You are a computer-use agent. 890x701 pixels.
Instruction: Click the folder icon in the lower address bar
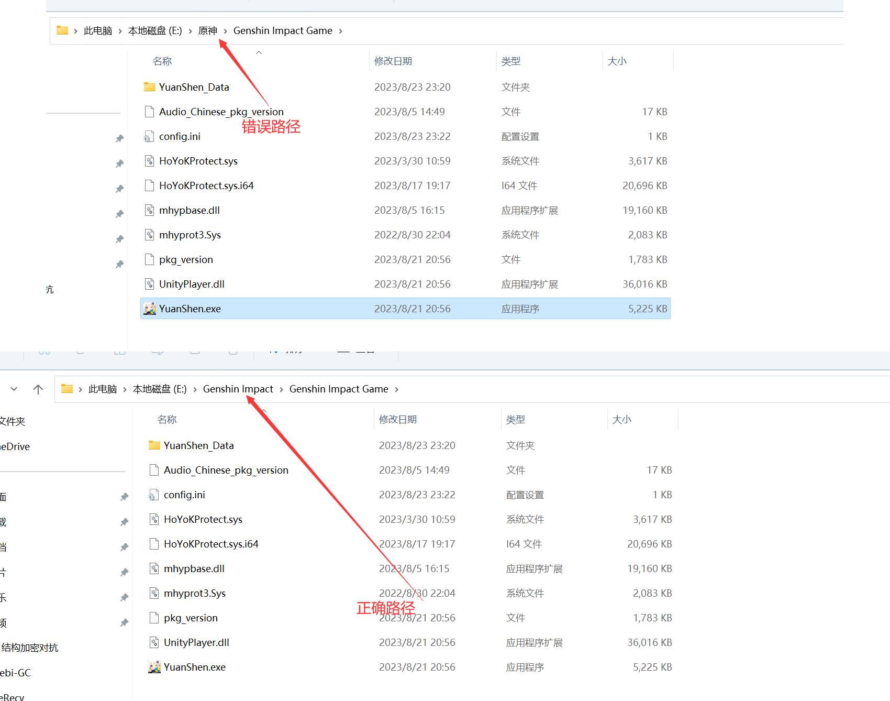pos(67,389)
